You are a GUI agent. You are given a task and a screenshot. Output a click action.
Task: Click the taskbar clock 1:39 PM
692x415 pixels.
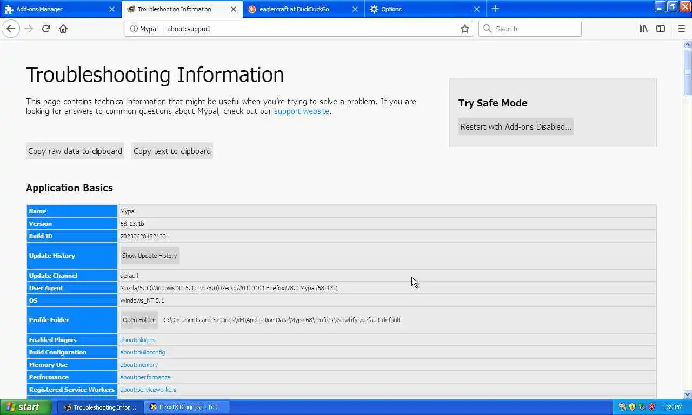(671, 407)
